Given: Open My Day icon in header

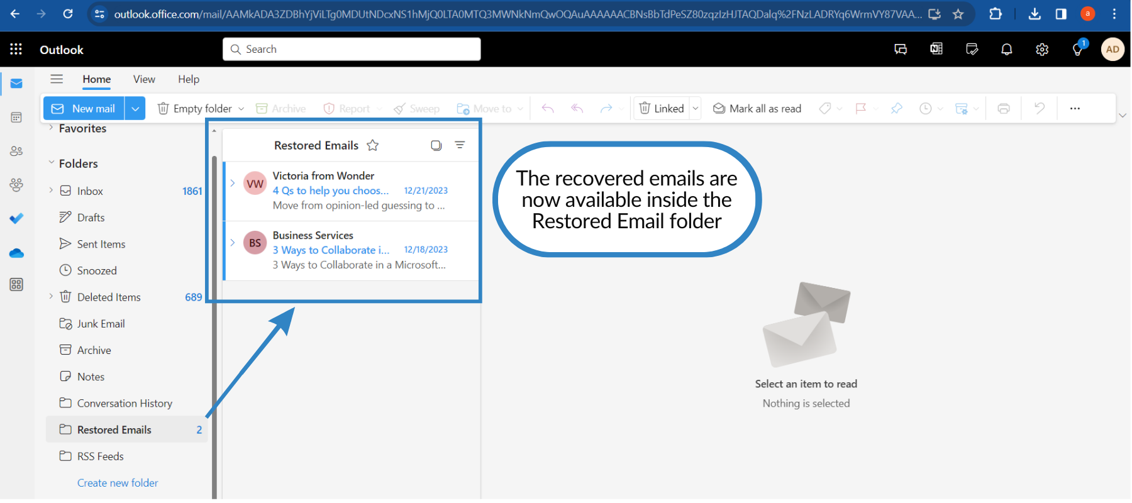Looking at the screenshot, I should [x=972, y=49].
